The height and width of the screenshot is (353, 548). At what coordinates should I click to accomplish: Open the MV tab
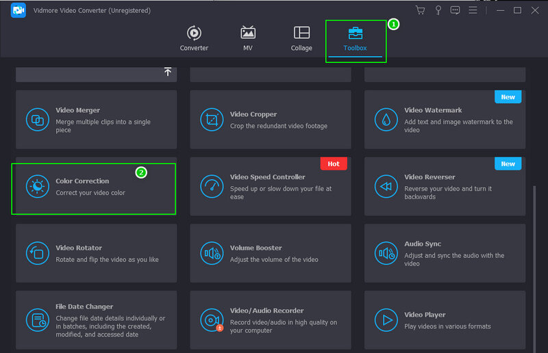[248, 39]
